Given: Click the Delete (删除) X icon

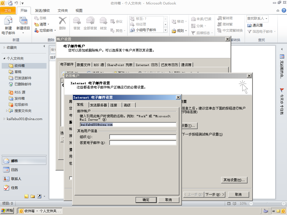Looking at the screenshot, I should pyautogui.click(x=63, y=21).
